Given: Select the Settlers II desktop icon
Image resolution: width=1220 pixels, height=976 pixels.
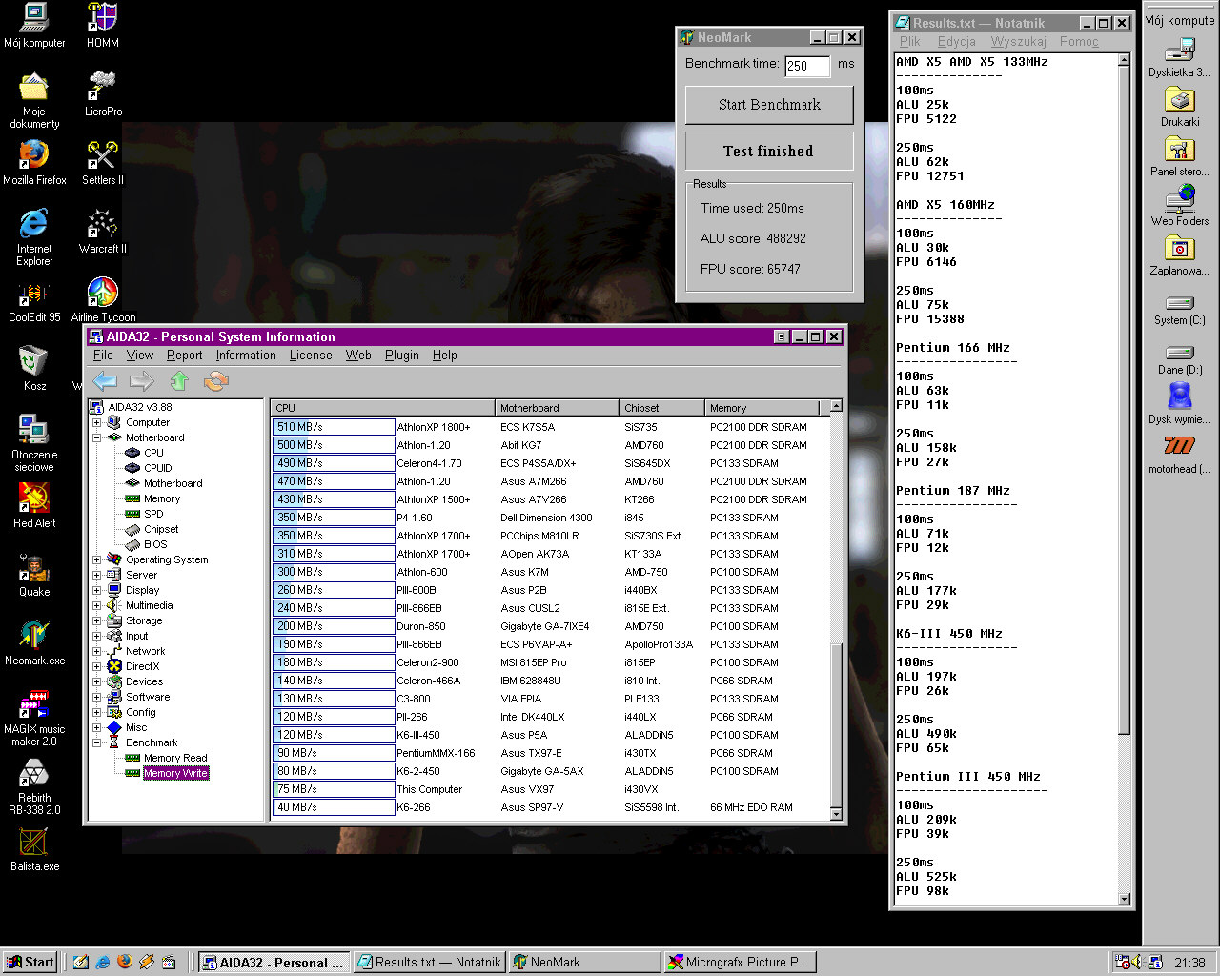Looking at the screenshot, I should tap(103, 162).
